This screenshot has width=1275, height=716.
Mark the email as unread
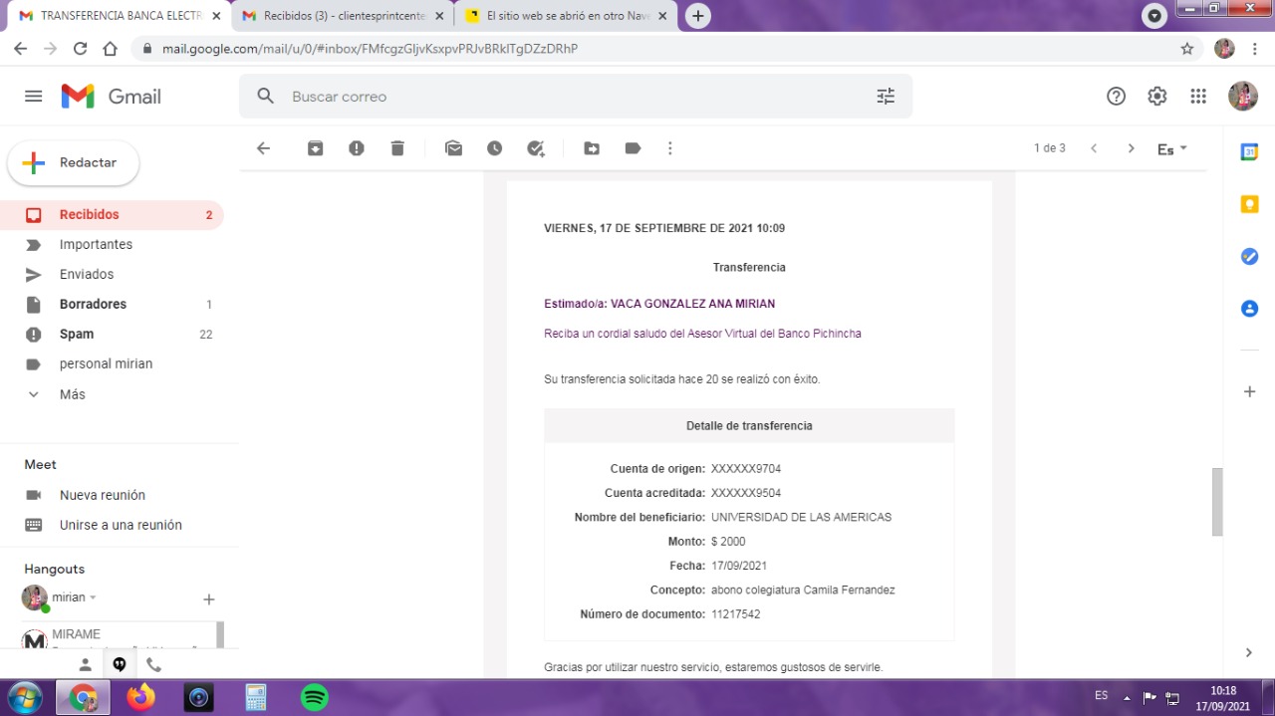(x=454, y=148)
